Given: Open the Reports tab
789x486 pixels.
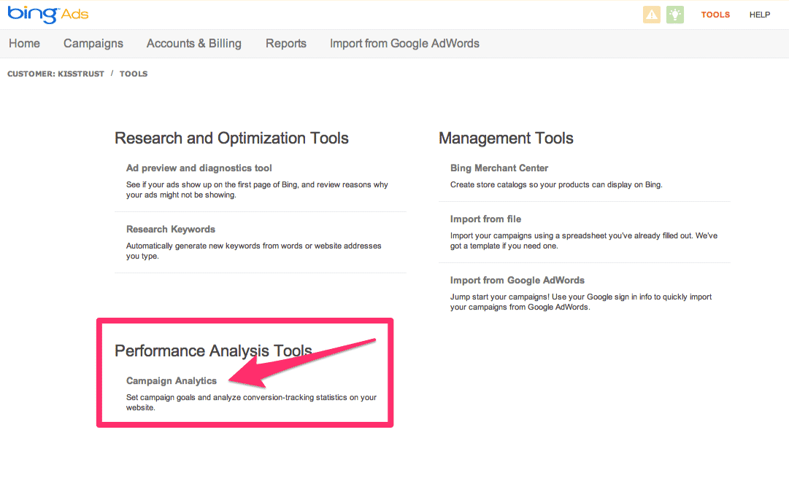Looking at the screenshot, I should pyautogui.click(x=286, y=43).
